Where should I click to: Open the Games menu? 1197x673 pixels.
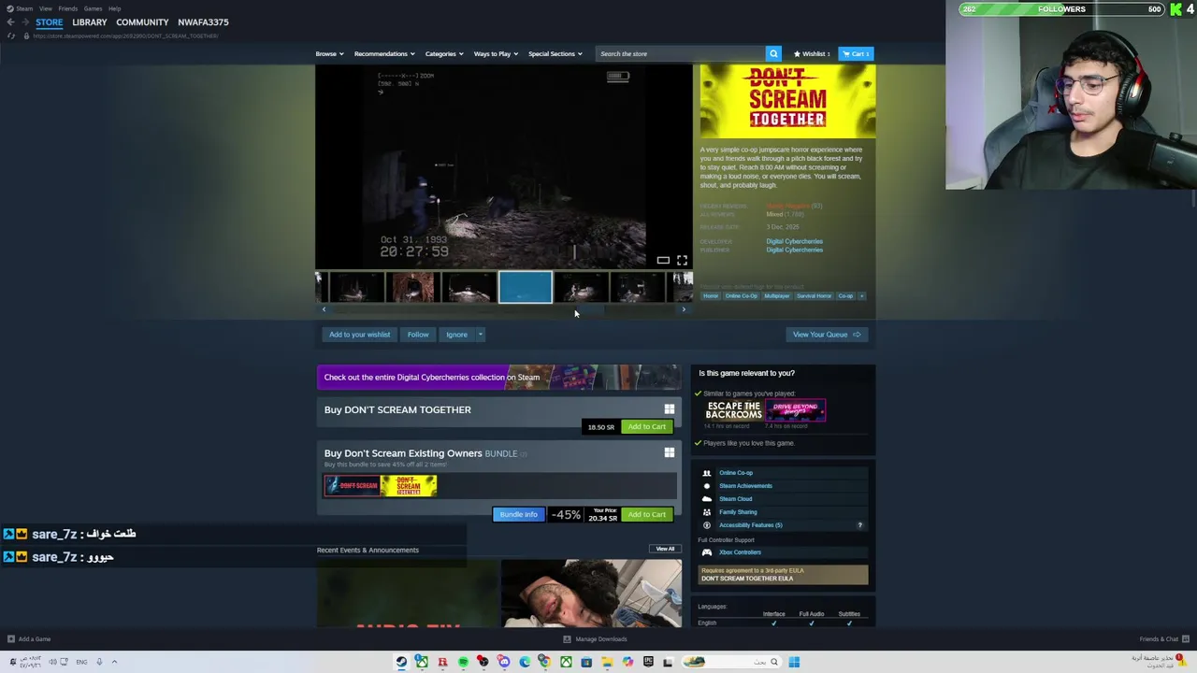[93, 8]
